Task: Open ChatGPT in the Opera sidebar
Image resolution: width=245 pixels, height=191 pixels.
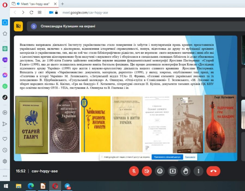Action: [x=5, y=48]
